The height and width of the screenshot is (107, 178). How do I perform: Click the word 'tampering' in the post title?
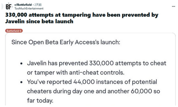[x=76, y=15]
